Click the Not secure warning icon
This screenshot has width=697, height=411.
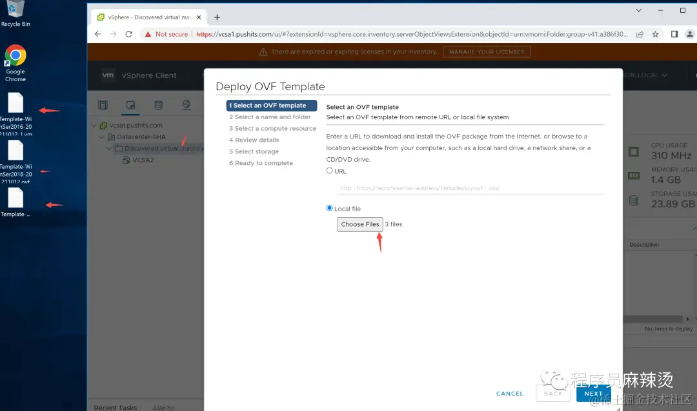coord(148,34)
